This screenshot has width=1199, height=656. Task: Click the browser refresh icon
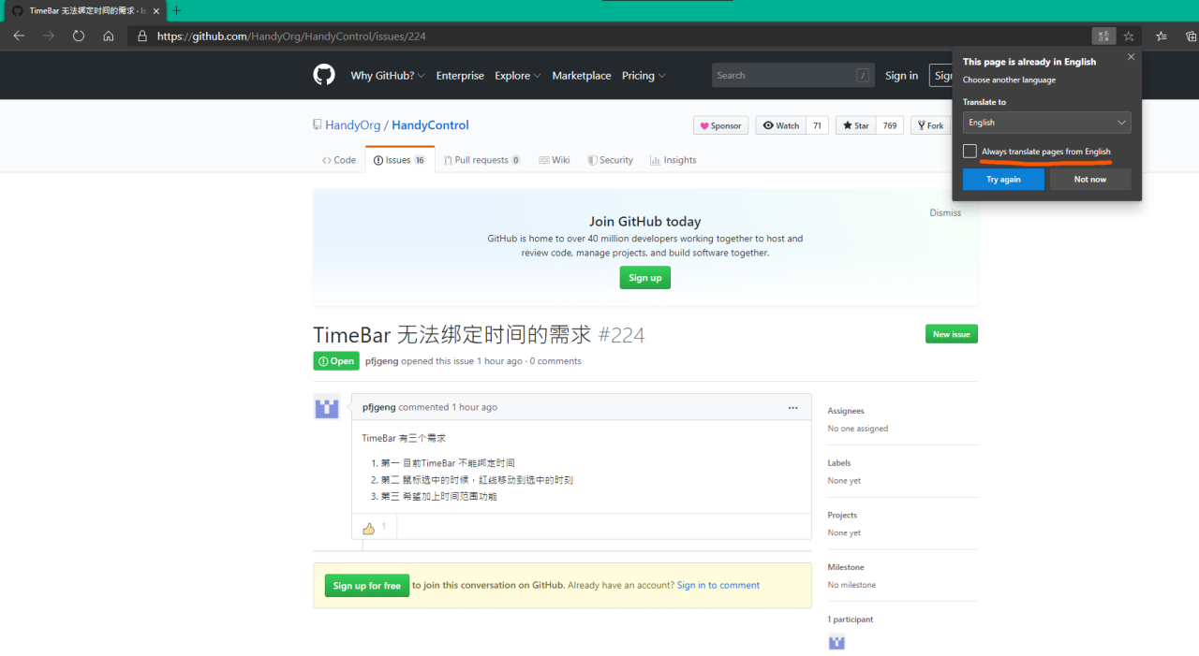[x=79, y=36]
